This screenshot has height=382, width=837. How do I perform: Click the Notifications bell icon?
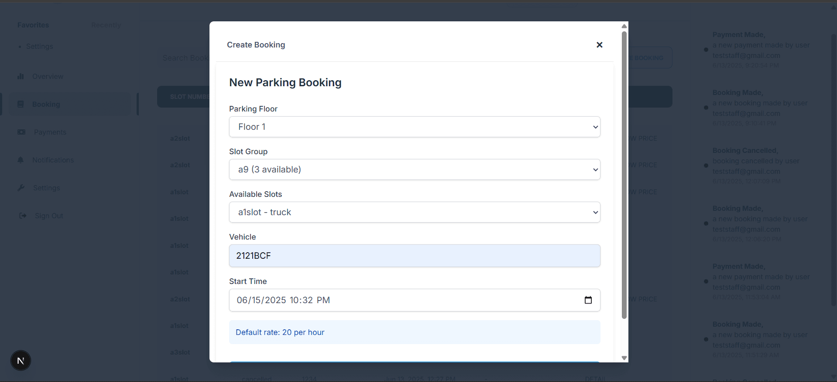point(21,160)
